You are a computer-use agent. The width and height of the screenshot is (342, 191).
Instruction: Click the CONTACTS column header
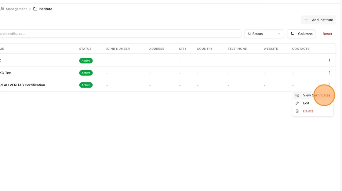[300, 49]
